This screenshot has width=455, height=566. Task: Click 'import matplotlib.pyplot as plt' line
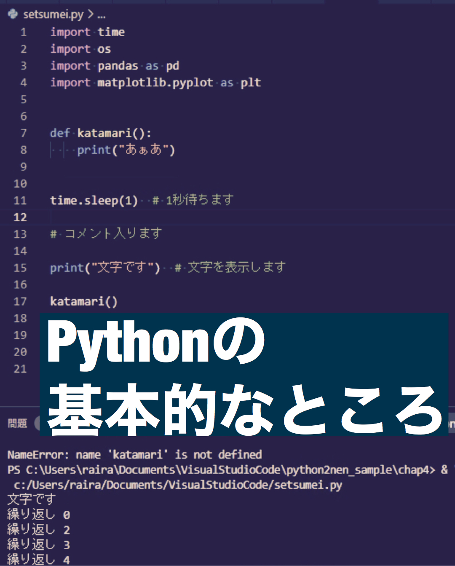pyautogui.click(x=155, y=83)
